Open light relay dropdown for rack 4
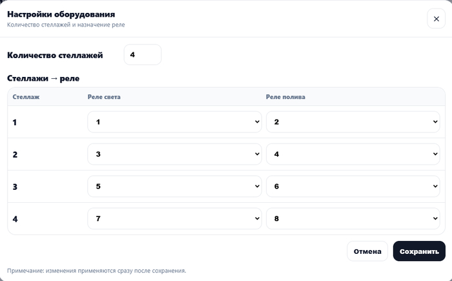 174,219
